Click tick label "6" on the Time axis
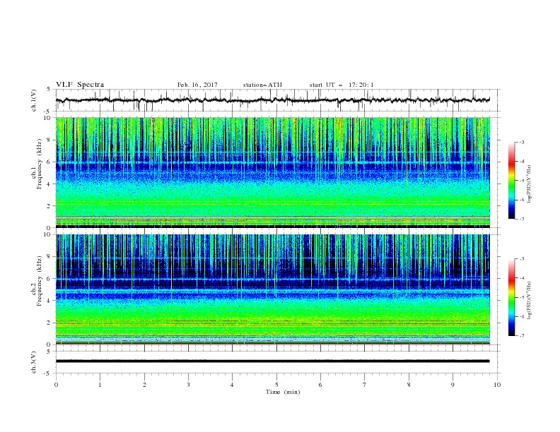The height and width of the screenshot is (432, 560). pyautogui.click(x=320, y=385)
